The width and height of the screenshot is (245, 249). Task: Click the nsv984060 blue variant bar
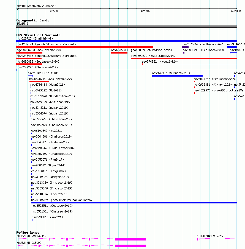point(232,47)
